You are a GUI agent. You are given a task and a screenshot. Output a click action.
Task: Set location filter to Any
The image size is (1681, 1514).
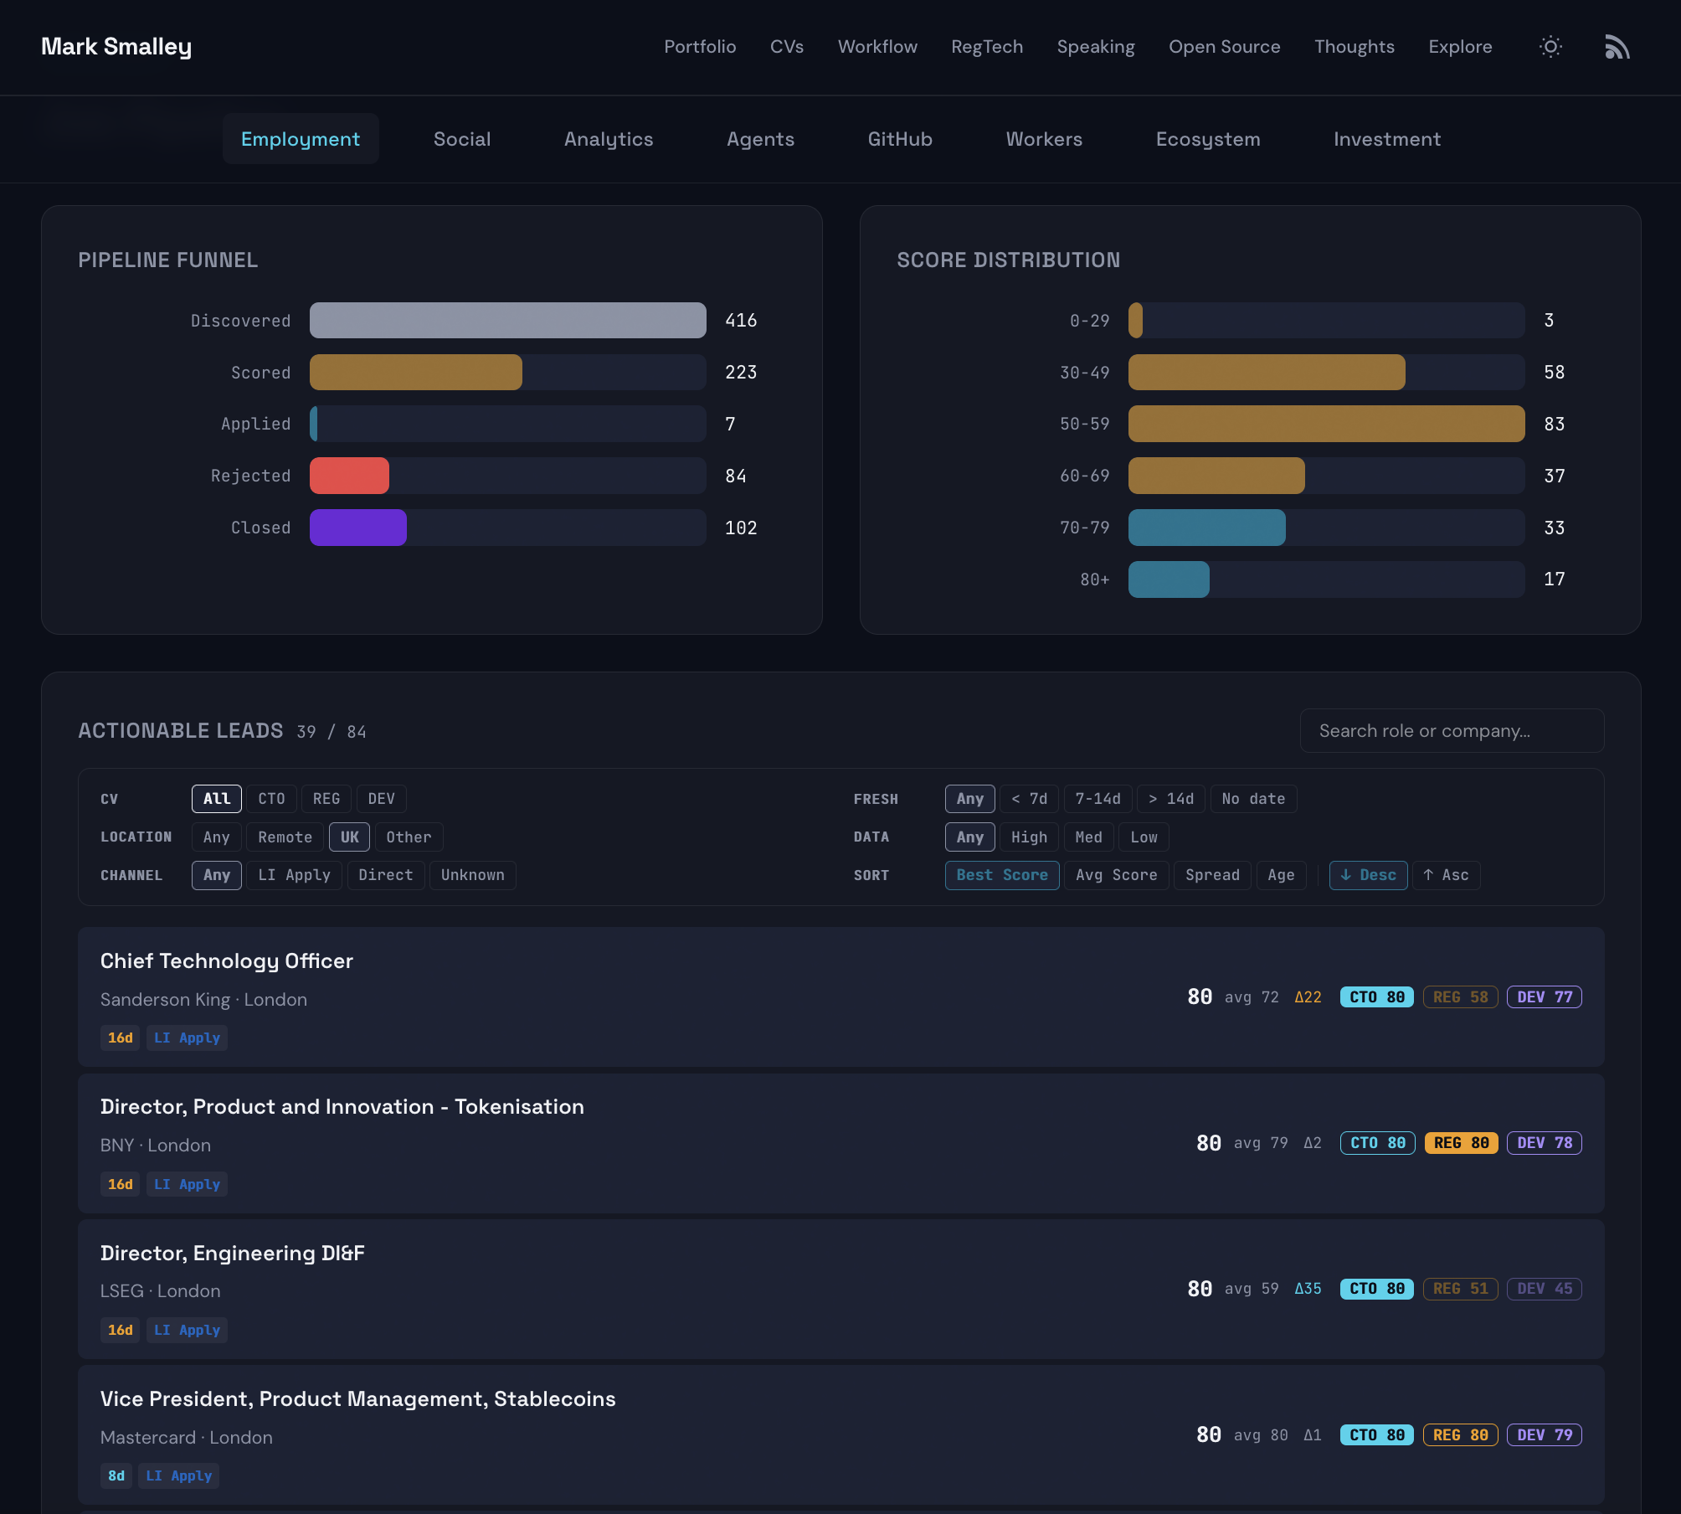click(x=217, y=837)
